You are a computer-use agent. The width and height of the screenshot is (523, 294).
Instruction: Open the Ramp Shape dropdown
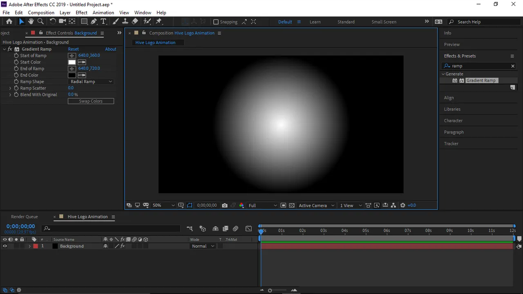tap(91, 82)
